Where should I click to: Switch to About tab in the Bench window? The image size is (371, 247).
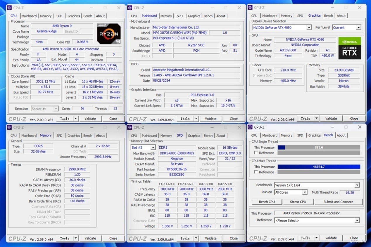(x=341, y=135)
